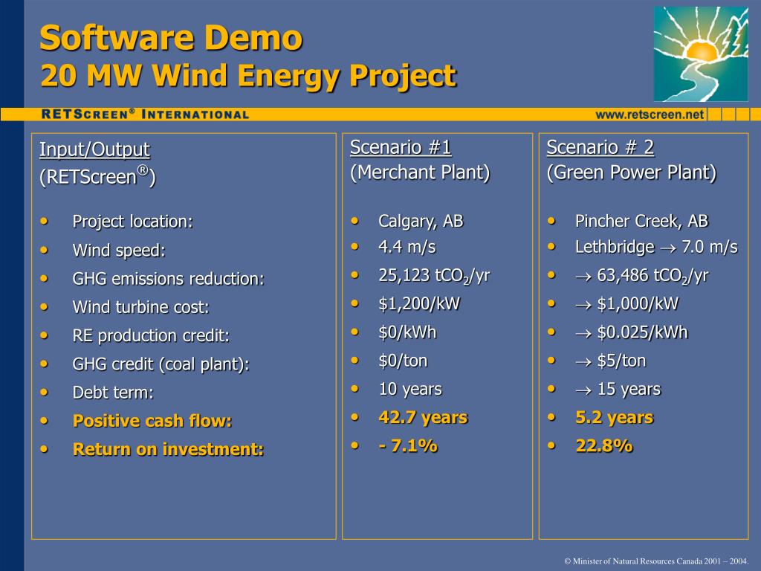Click the 'Wind speed:' label
Image resolution: width=761 pixels, height=571 pixels.
(119, 251)
